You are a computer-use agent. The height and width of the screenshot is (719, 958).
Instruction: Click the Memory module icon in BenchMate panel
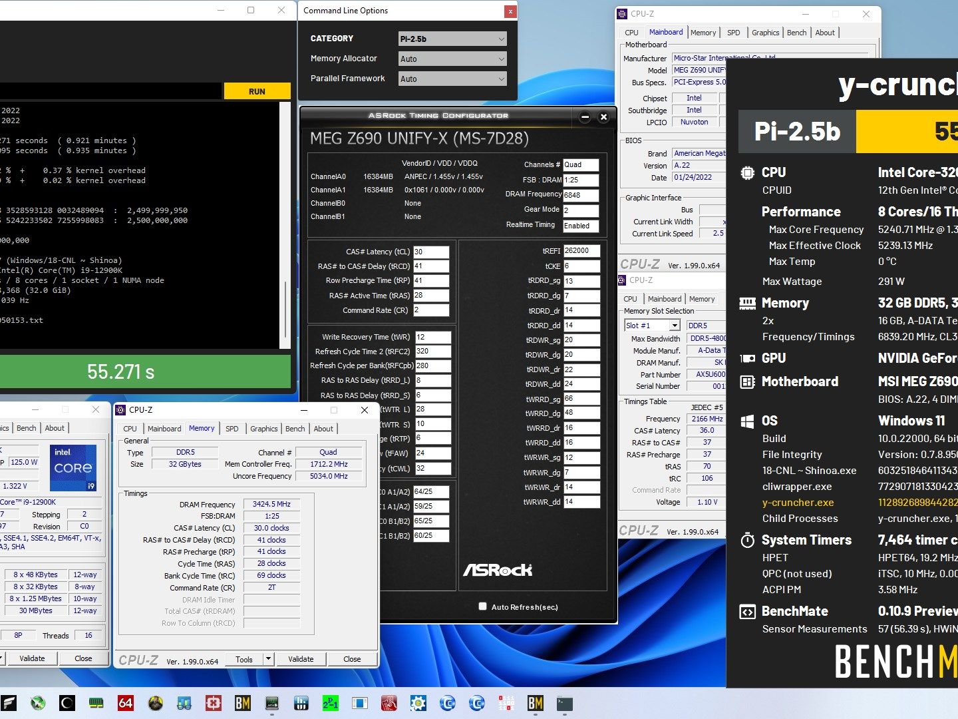pos(747,303)
